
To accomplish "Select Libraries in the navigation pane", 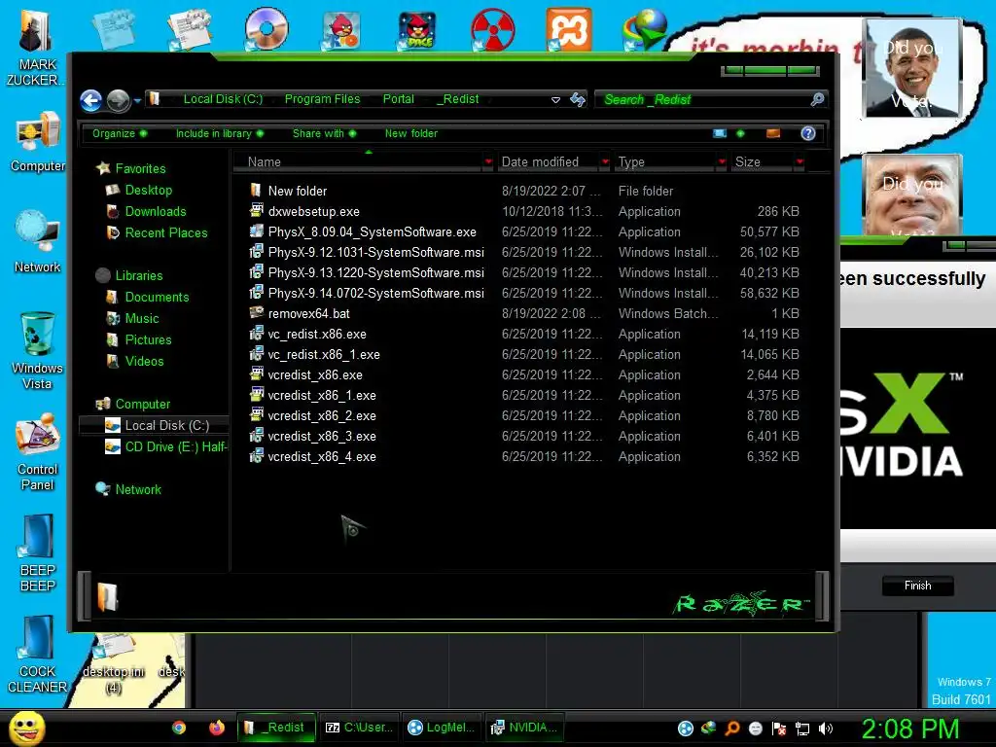I will click(138, 275).
